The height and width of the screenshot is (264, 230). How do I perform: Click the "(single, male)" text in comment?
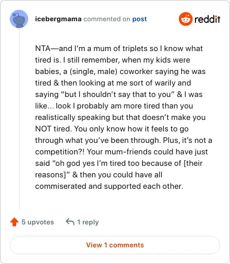[93, 72]
